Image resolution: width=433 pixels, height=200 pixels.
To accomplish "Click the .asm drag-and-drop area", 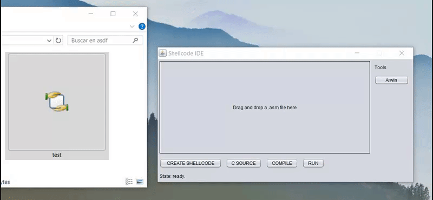I will (x=265, y=108).
